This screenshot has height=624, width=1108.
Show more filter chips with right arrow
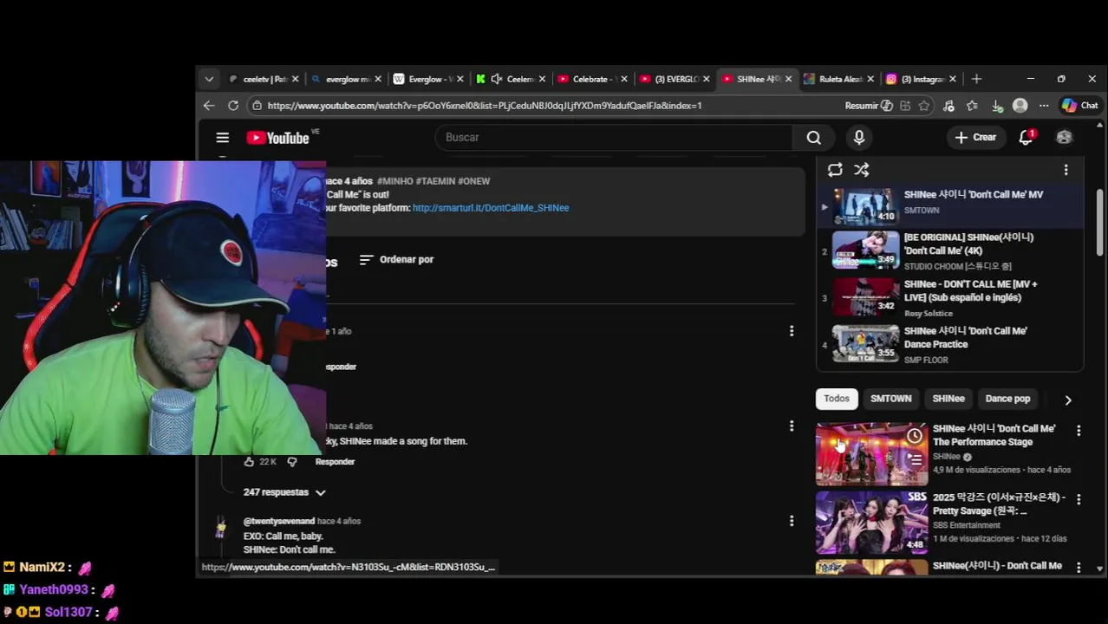[1068, 400]
